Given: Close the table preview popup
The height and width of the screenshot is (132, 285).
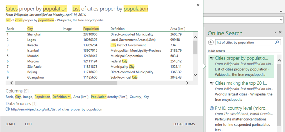Looking at the screenshot, I should [x=198, y=5].
